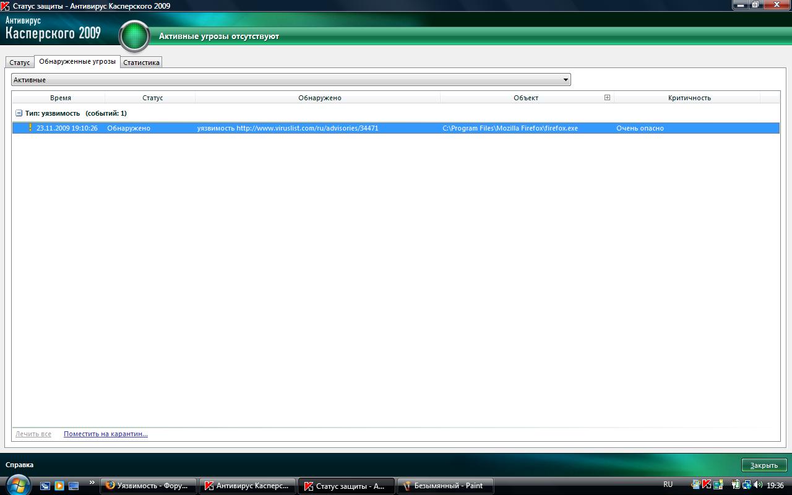Close the window with the title bar X
This screenshot has height=495, width=792.
pyautogui.click(x=777, y=5)
